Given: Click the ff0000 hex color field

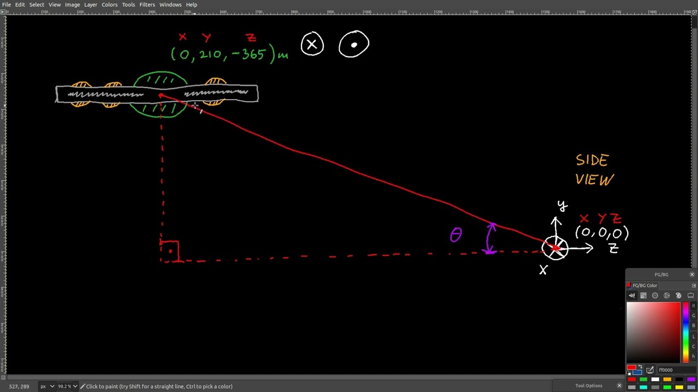Looking at the screenshot, I should tap(677, 370).
